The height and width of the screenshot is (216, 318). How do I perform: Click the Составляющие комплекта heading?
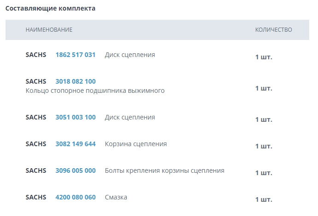pos(50,8)
